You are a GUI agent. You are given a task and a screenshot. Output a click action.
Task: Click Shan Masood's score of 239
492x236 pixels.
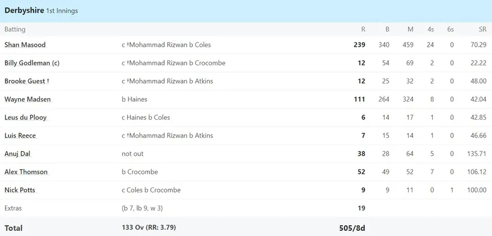pos(359,45)
